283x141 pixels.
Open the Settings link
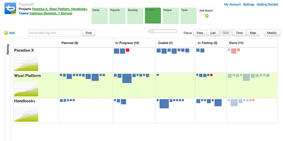[x=248, y=4]
